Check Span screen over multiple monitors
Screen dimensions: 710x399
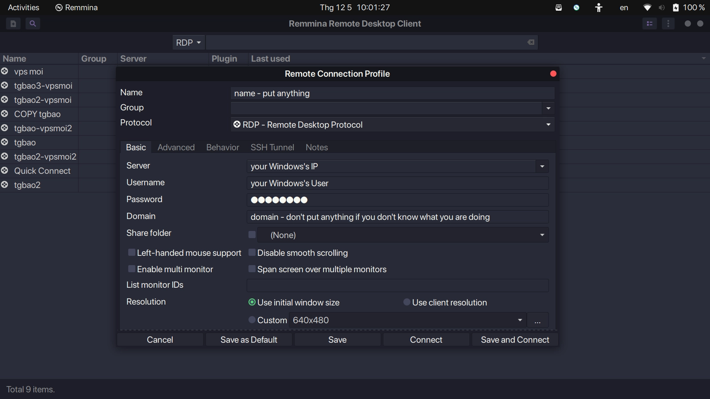pyautogui.click(x=252, y=269)
